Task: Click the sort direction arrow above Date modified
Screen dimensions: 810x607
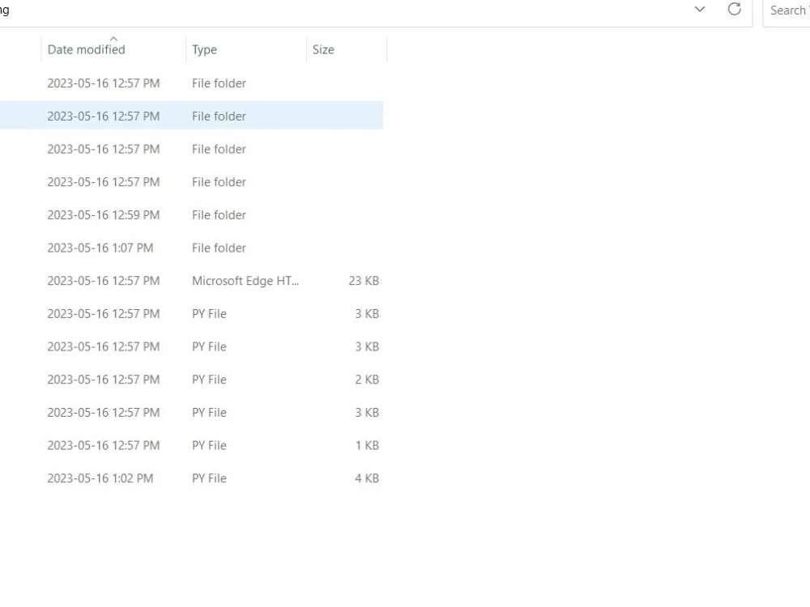Action: click(x=113, y=39)
